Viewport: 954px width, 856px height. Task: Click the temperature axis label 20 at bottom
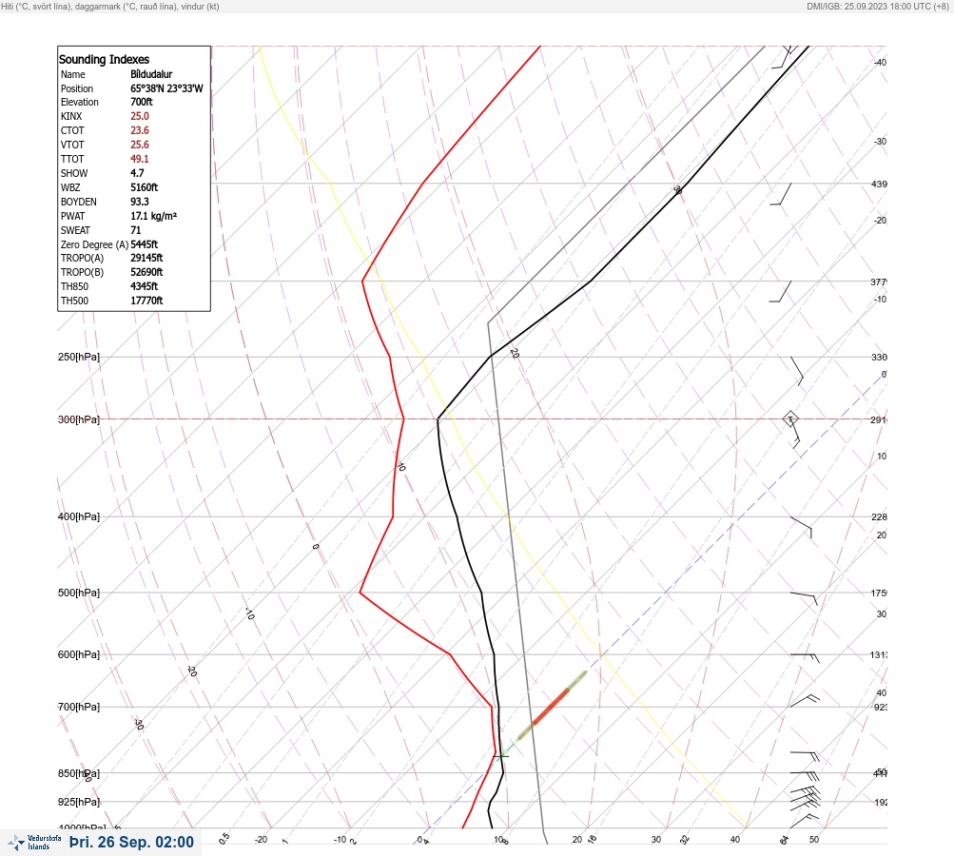tap(577, 840)
